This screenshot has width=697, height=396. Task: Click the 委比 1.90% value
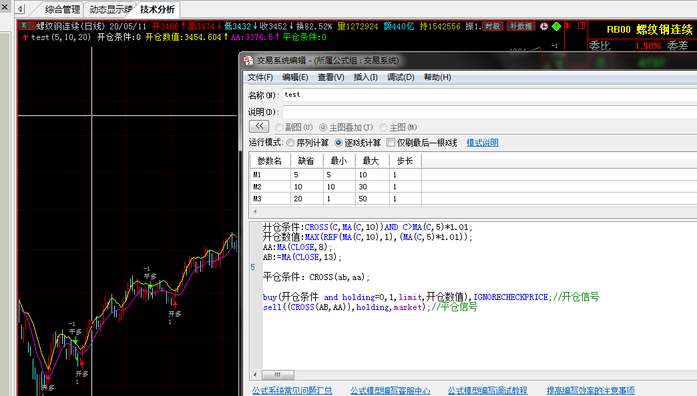648,46
